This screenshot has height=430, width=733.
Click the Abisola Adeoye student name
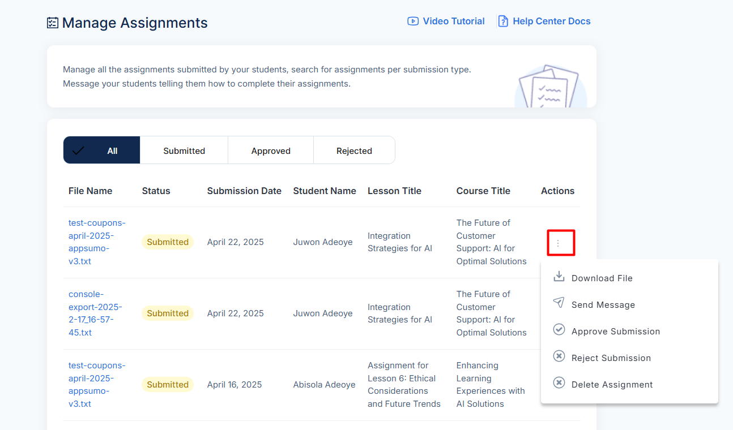coord(324,385)
